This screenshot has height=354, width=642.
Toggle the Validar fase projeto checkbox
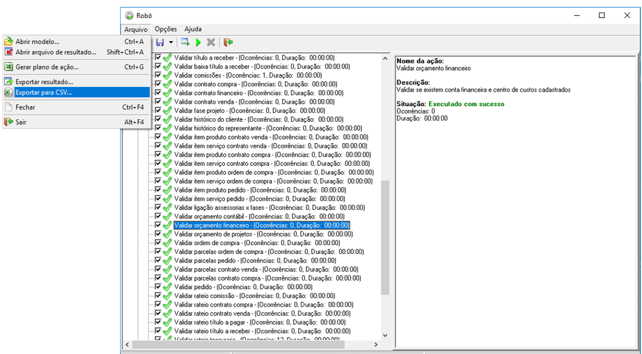(x=158, y=110)
